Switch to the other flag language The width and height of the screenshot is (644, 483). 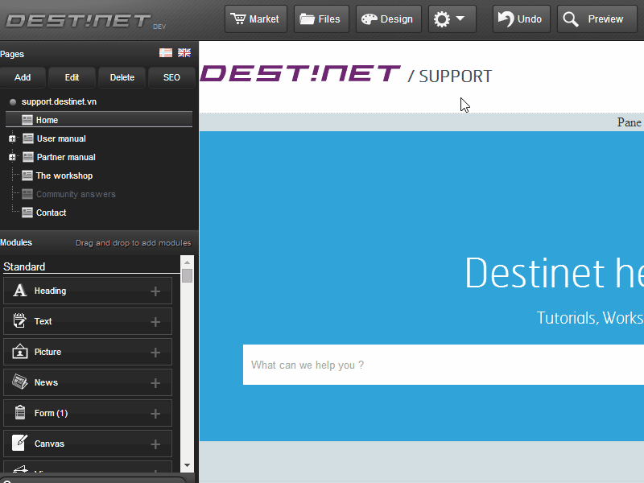point(166,53)
